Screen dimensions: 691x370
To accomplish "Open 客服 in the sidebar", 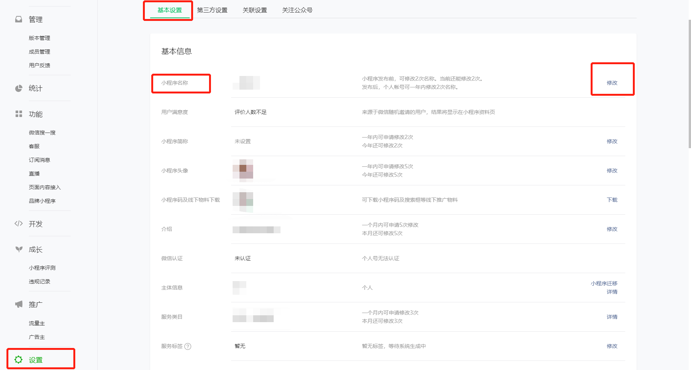I will [x=34, y=146].
